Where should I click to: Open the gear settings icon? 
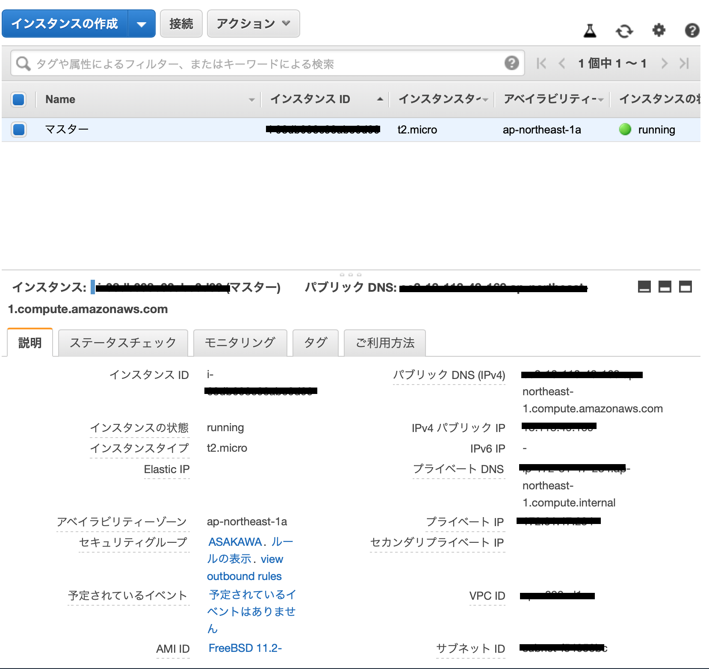tap(659, 30)
